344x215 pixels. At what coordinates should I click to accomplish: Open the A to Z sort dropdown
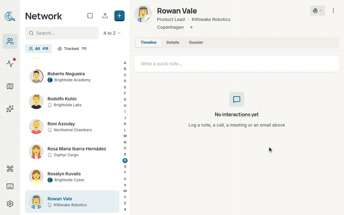(112, 33)
